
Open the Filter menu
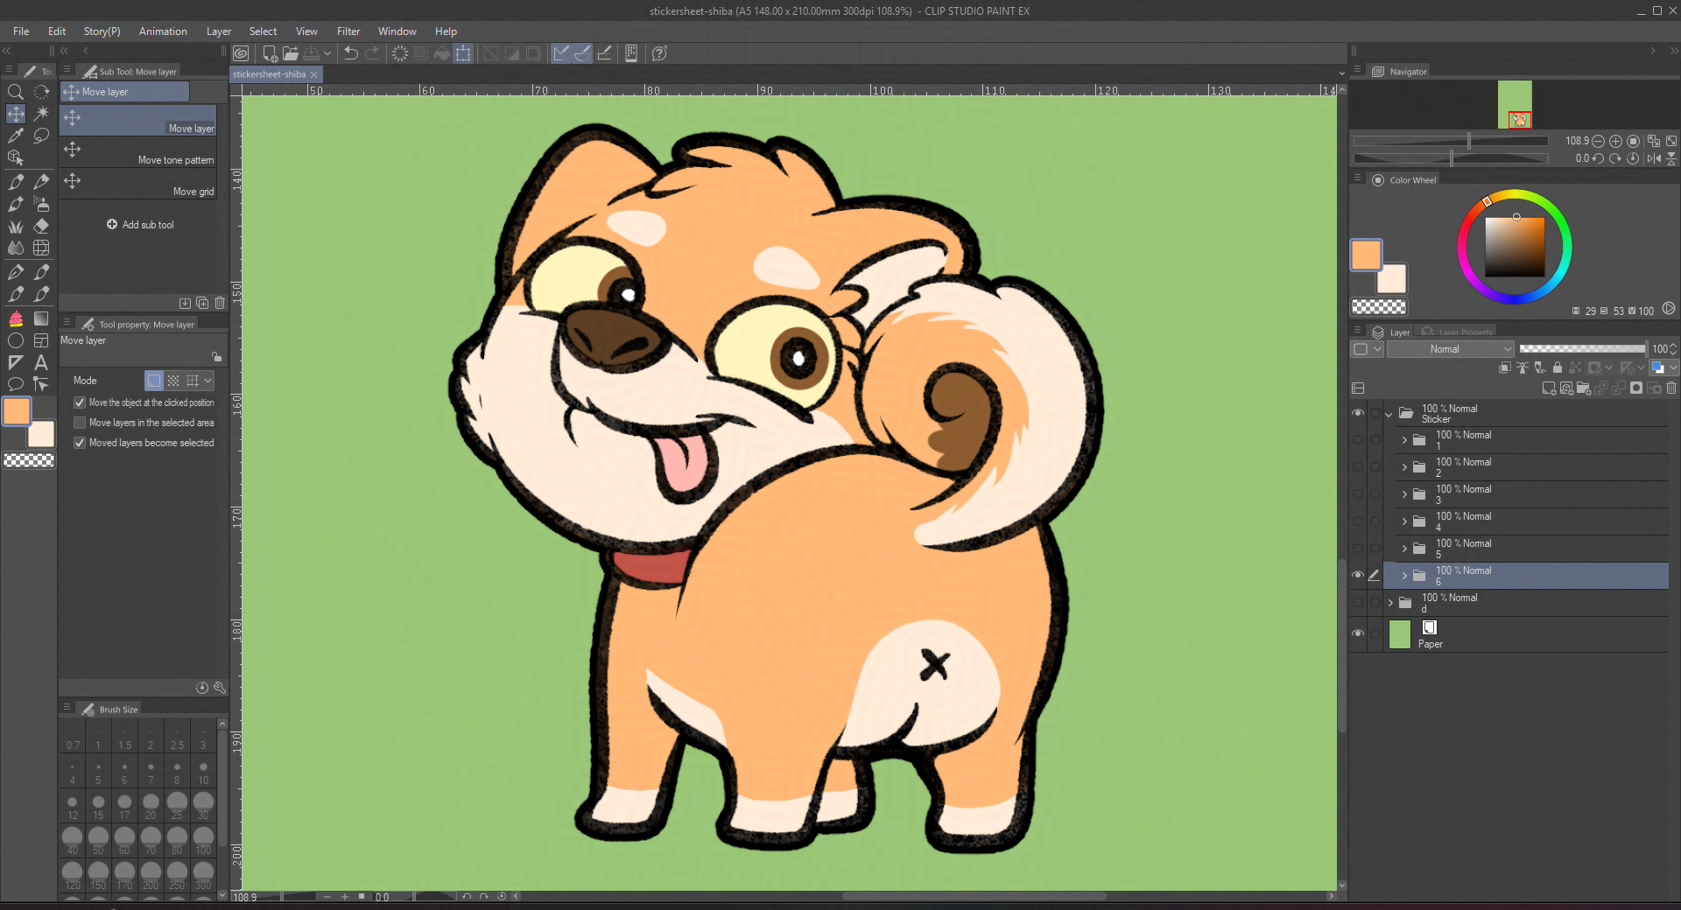[348, 31]
